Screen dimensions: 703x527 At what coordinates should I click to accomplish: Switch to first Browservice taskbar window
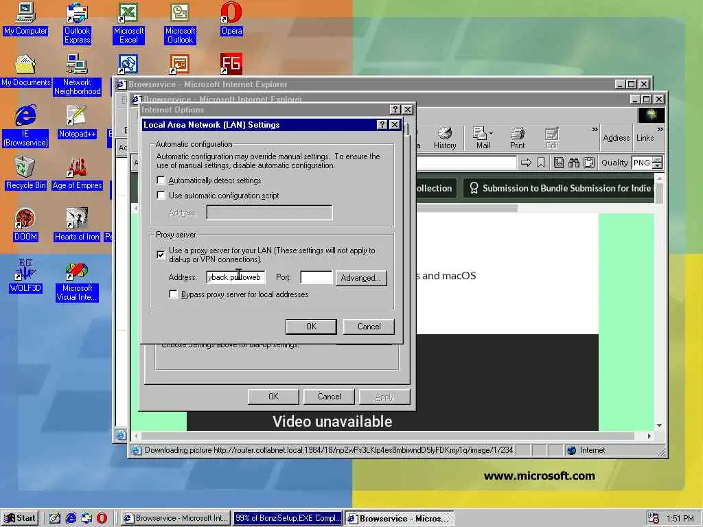pyautogui.click(x=176, y=518)
